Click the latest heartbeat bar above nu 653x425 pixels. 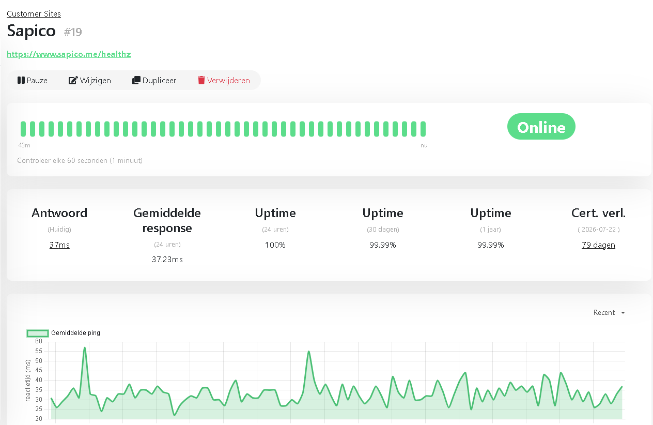click(x=423, y=129)
